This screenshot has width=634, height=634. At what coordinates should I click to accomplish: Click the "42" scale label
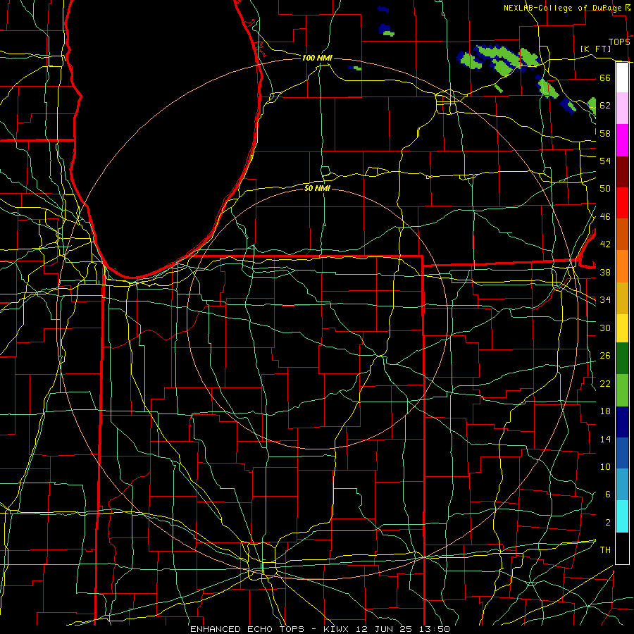point(605,244)
